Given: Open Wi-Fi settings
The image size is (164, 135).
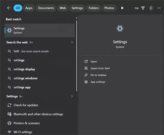Looking at the screenshot, I should point(40,132).
